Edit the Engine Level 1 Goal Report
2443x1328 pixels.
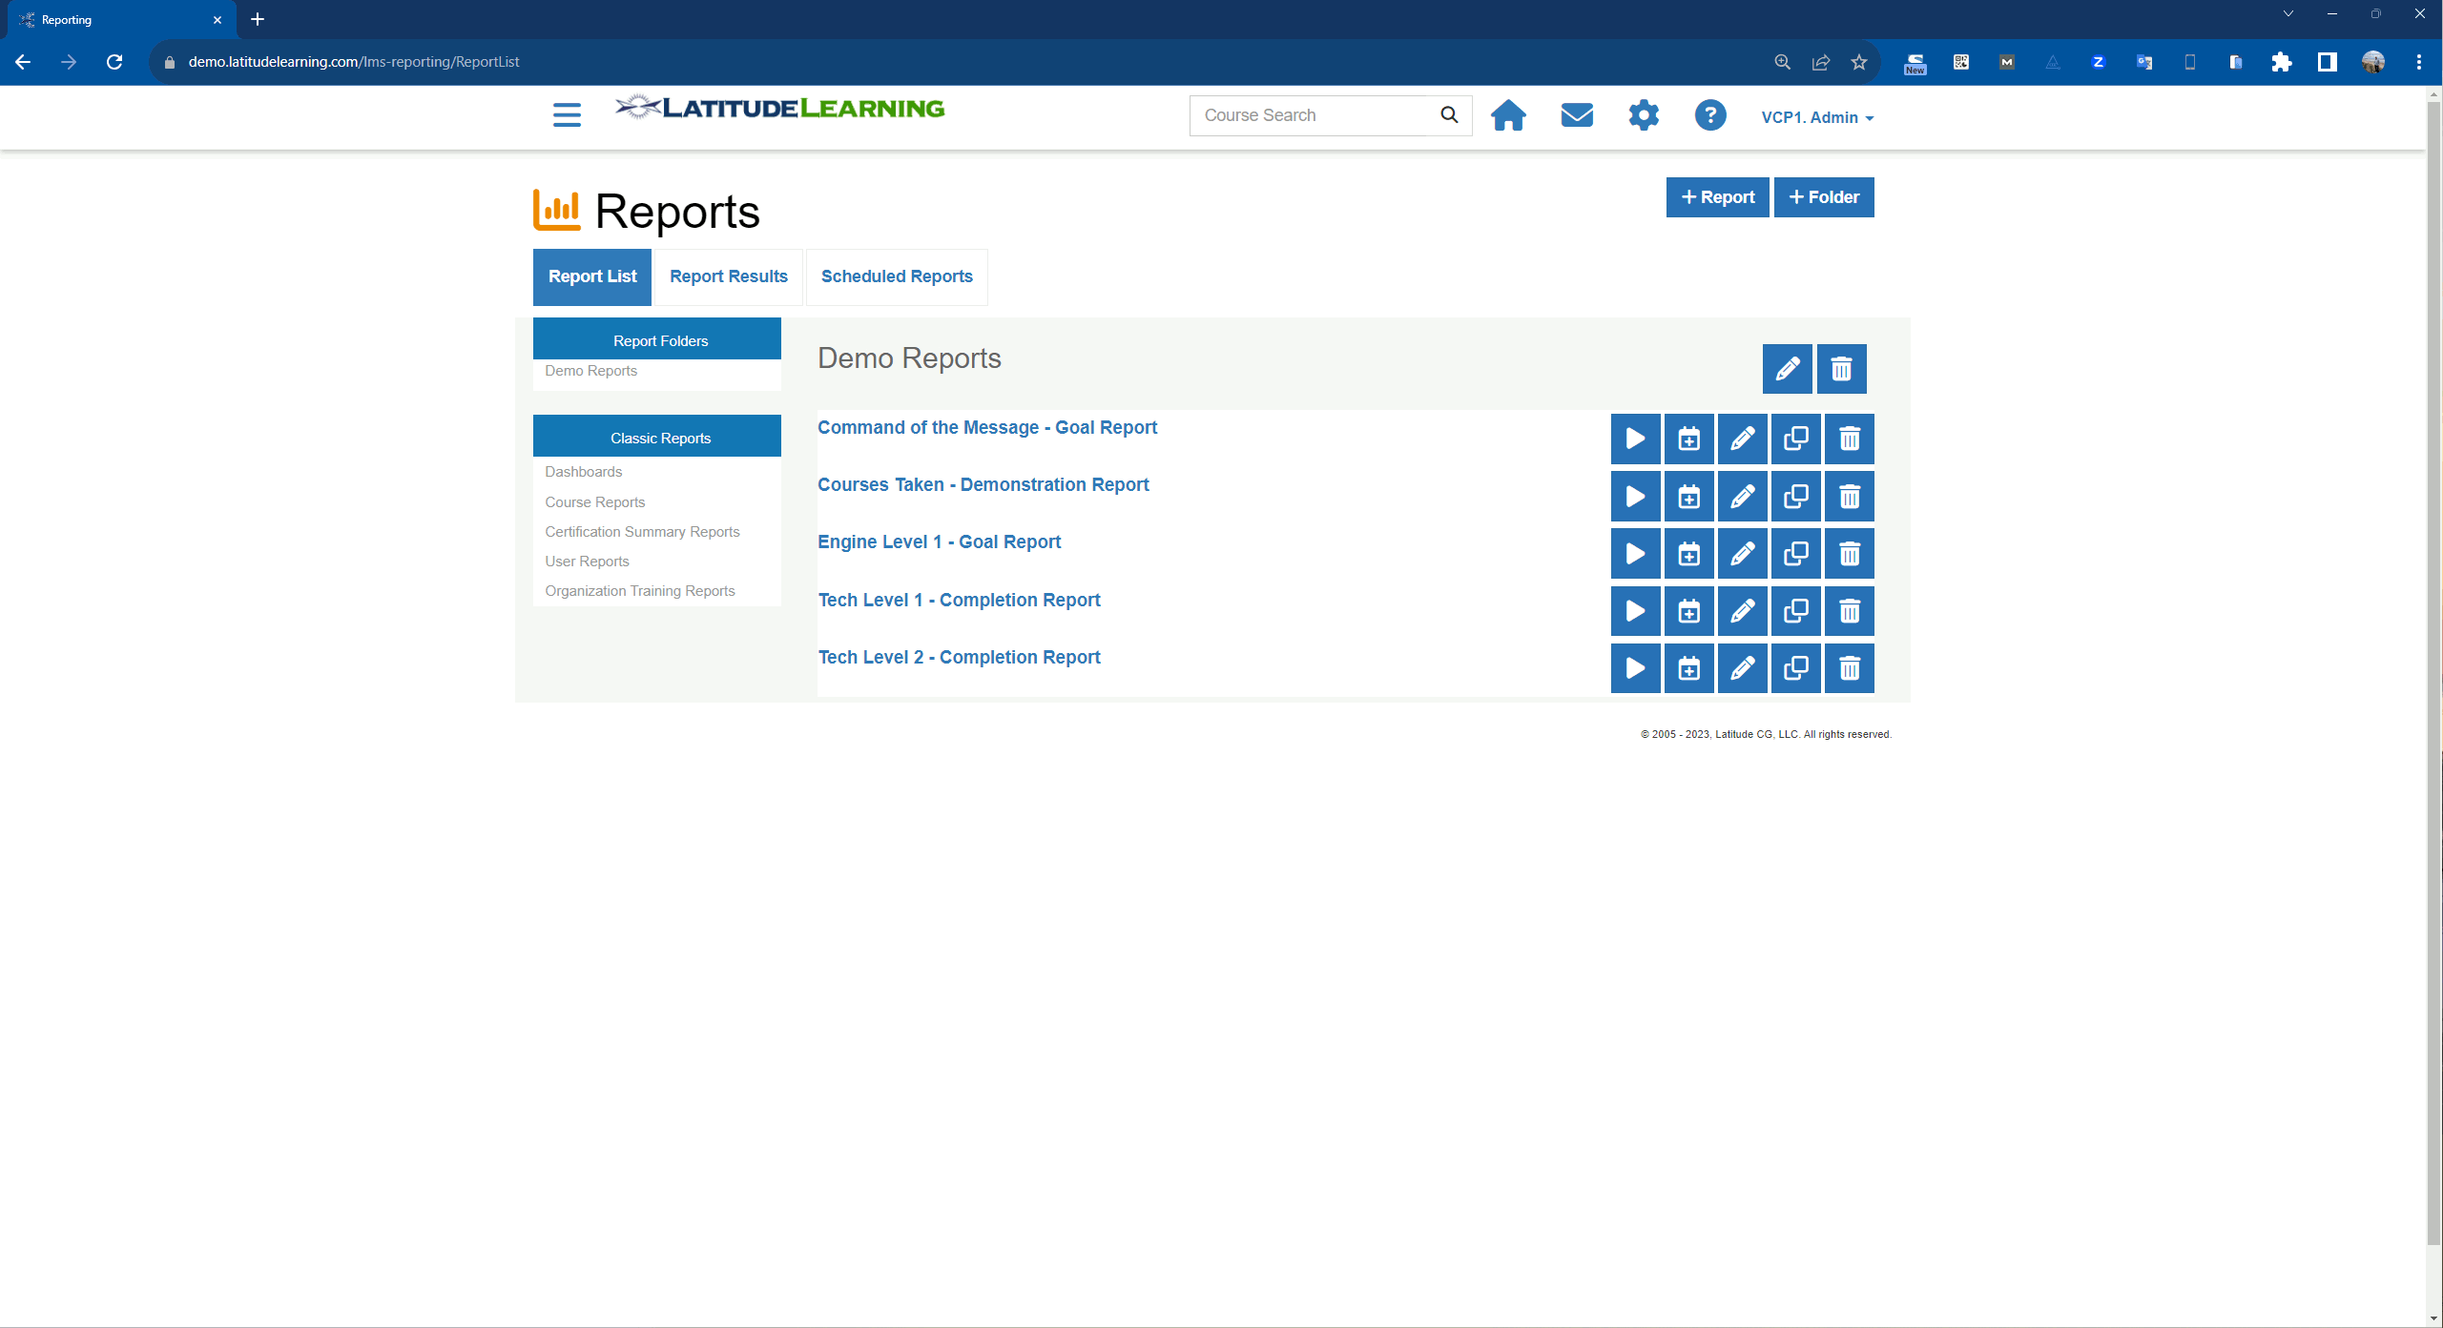pyautogui.click(x=1742, y=553)
